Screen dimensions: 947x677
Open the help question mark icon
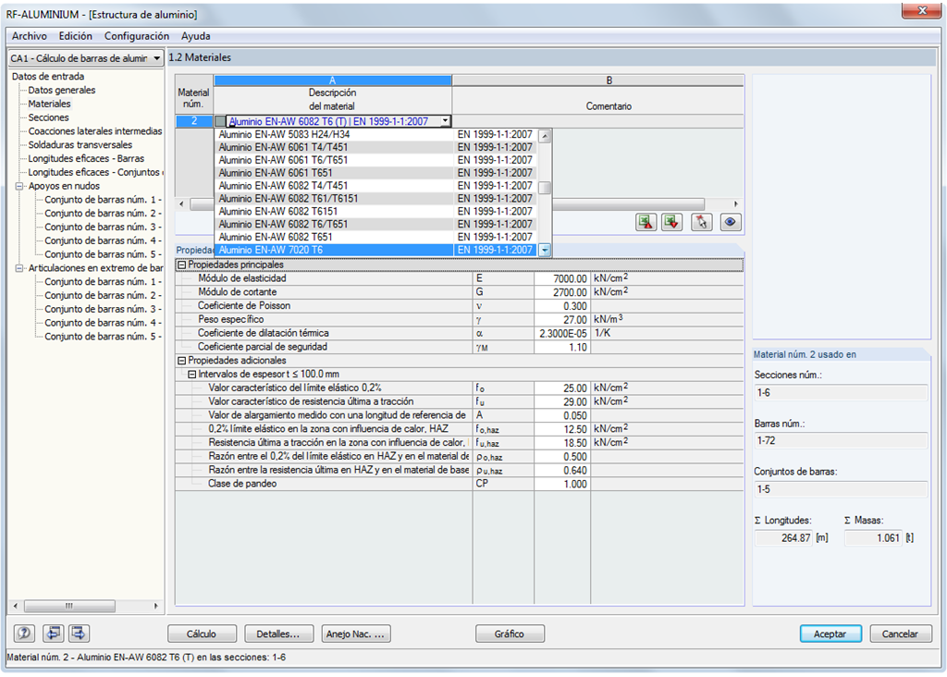point(24,634)
